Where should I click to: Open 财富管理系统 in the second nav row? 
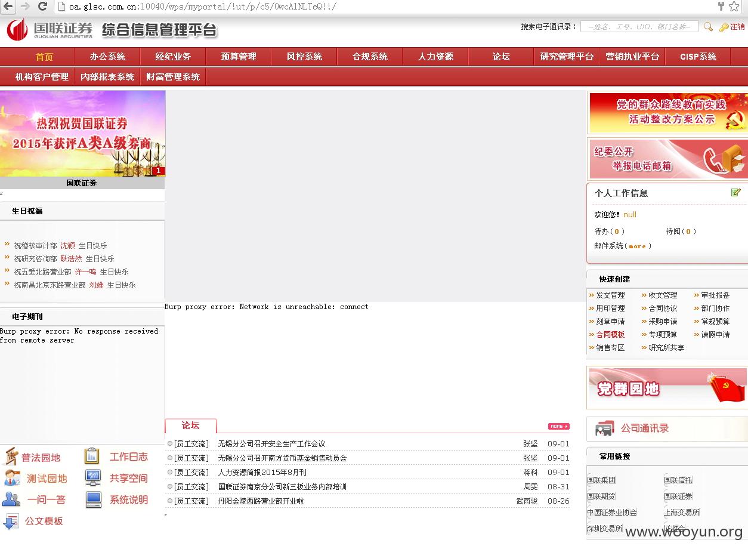(x=173, y=77)
